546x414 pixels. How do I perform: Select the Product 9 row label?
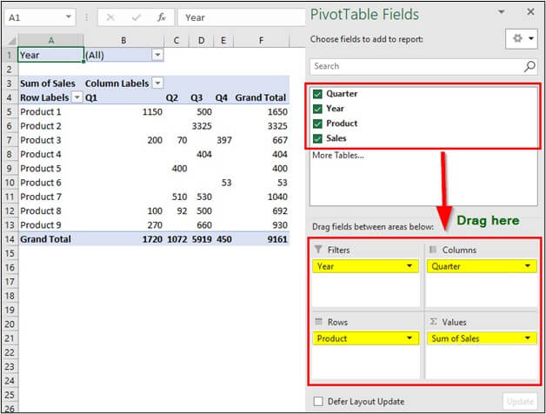pyautogui.click(x=40, y=225)
